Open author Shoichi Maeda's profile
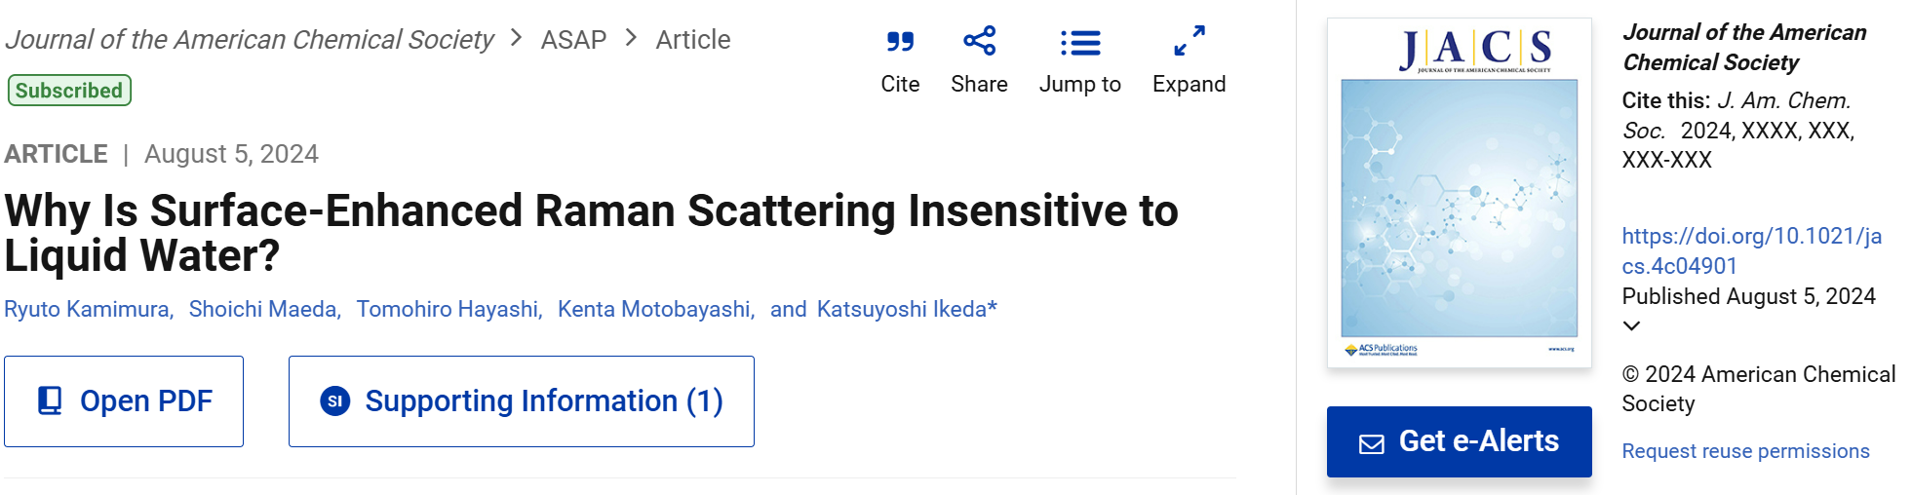 click(263, 309)
